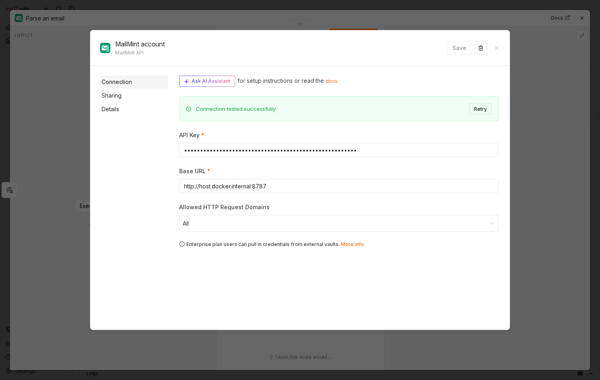Image resolution: width=600 pixels, height=380 pixels.
Task: Focus the API Key field
Action: click(x=339, y=150)
